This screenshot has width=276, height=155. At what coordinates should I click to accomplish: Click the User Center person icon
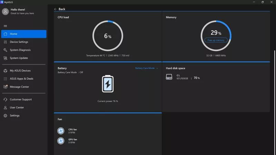point(6,107)
